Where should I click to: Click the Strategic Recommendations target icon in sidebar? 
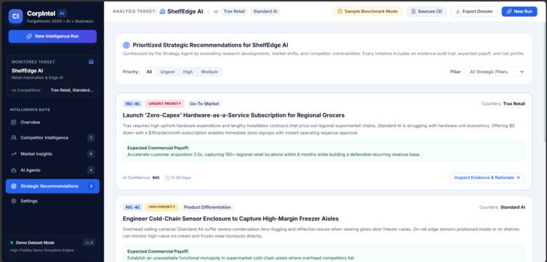[x=14, y=186]
